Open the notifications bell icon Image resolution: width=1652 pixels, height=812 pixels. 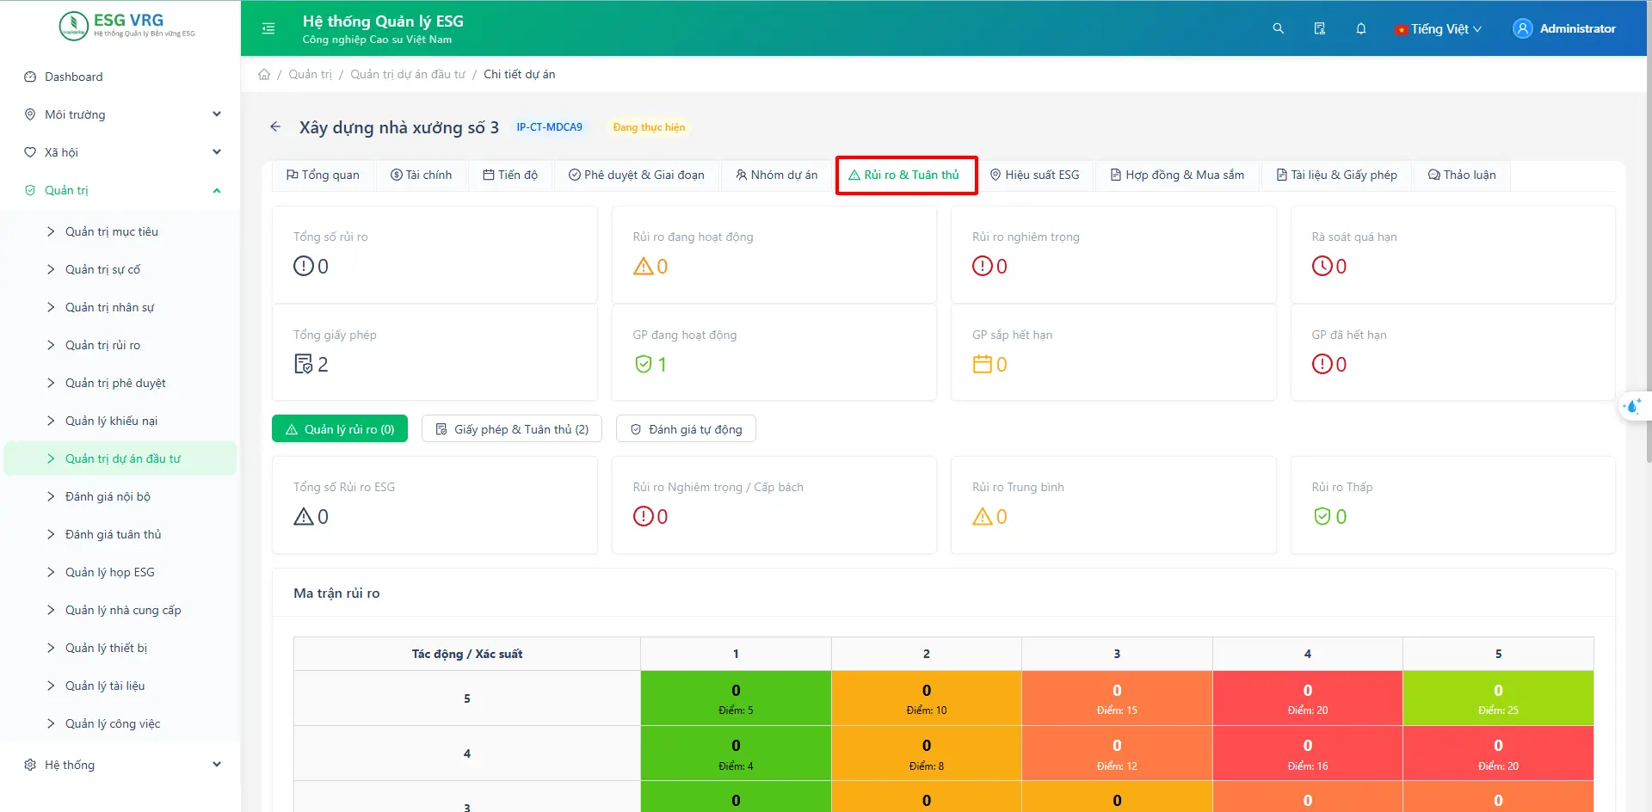[1360, 28]
